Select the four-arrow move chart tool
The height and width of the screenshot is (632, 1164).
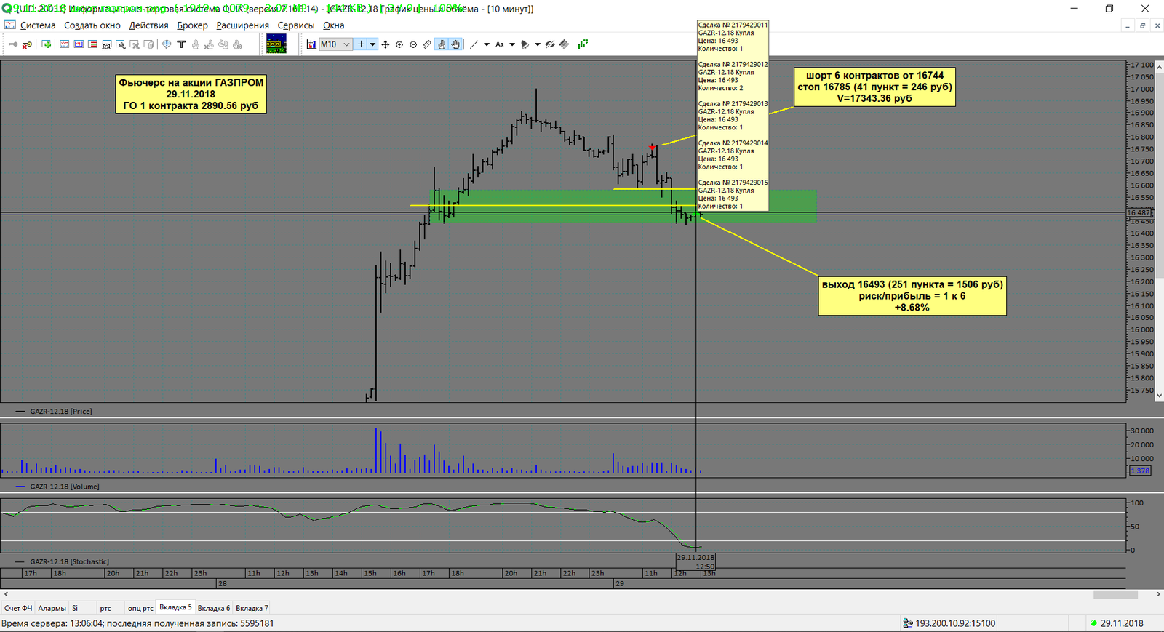tap(386, 44)
